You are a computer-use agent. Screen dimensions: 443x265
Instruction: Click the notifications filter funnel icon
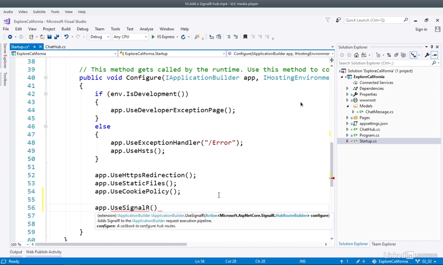pos(328,20)
